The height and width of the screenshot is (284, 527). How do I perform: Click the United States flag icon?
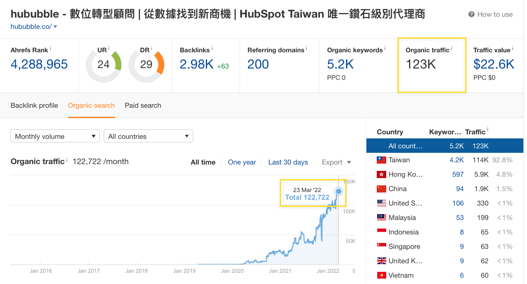(381, 203)
